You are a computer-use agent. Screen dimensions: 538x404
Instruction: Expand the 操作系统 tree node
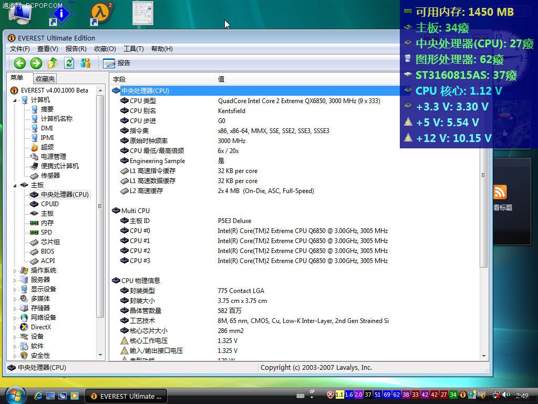tap(15, 271)
